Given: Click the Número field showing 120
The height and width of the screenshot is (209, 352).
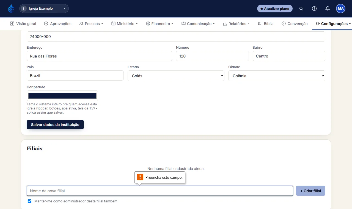Looking at the screenshot, I should 212,56.
